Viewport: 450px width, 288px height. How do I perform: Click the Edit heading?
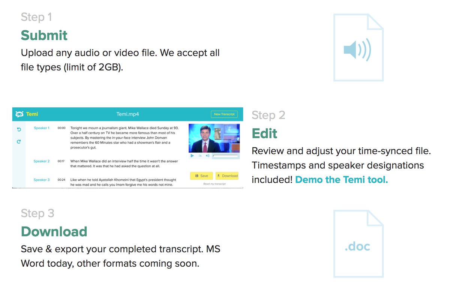tap(265, 133)
